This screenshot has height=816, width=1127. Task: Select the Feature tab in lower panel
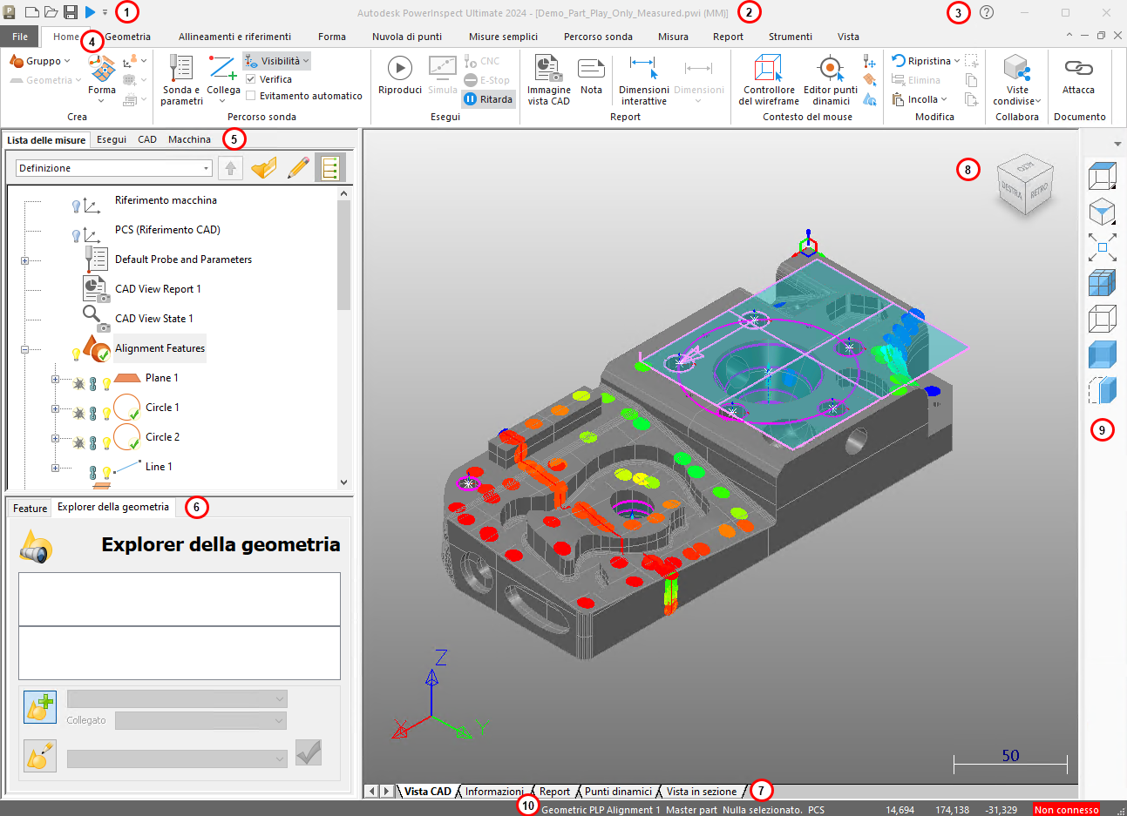30,508
